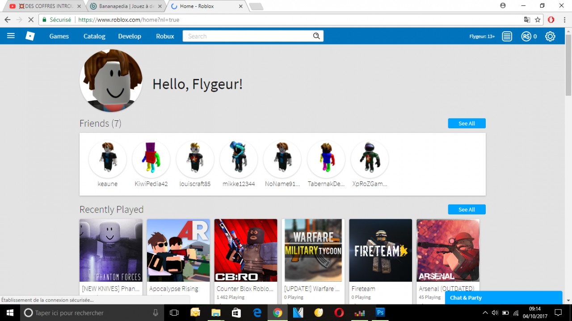Image resolution: width=572 pixels, height=321 pixels.
Task: Click See All next to Friends
Action: [x=467, y=123]
